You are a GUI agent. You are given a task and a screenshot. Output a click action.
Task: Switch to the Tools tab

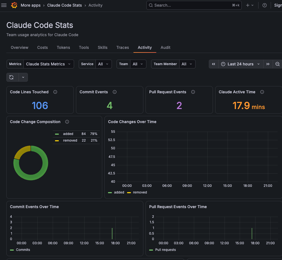pyautogui.click(x=84, y=47)
